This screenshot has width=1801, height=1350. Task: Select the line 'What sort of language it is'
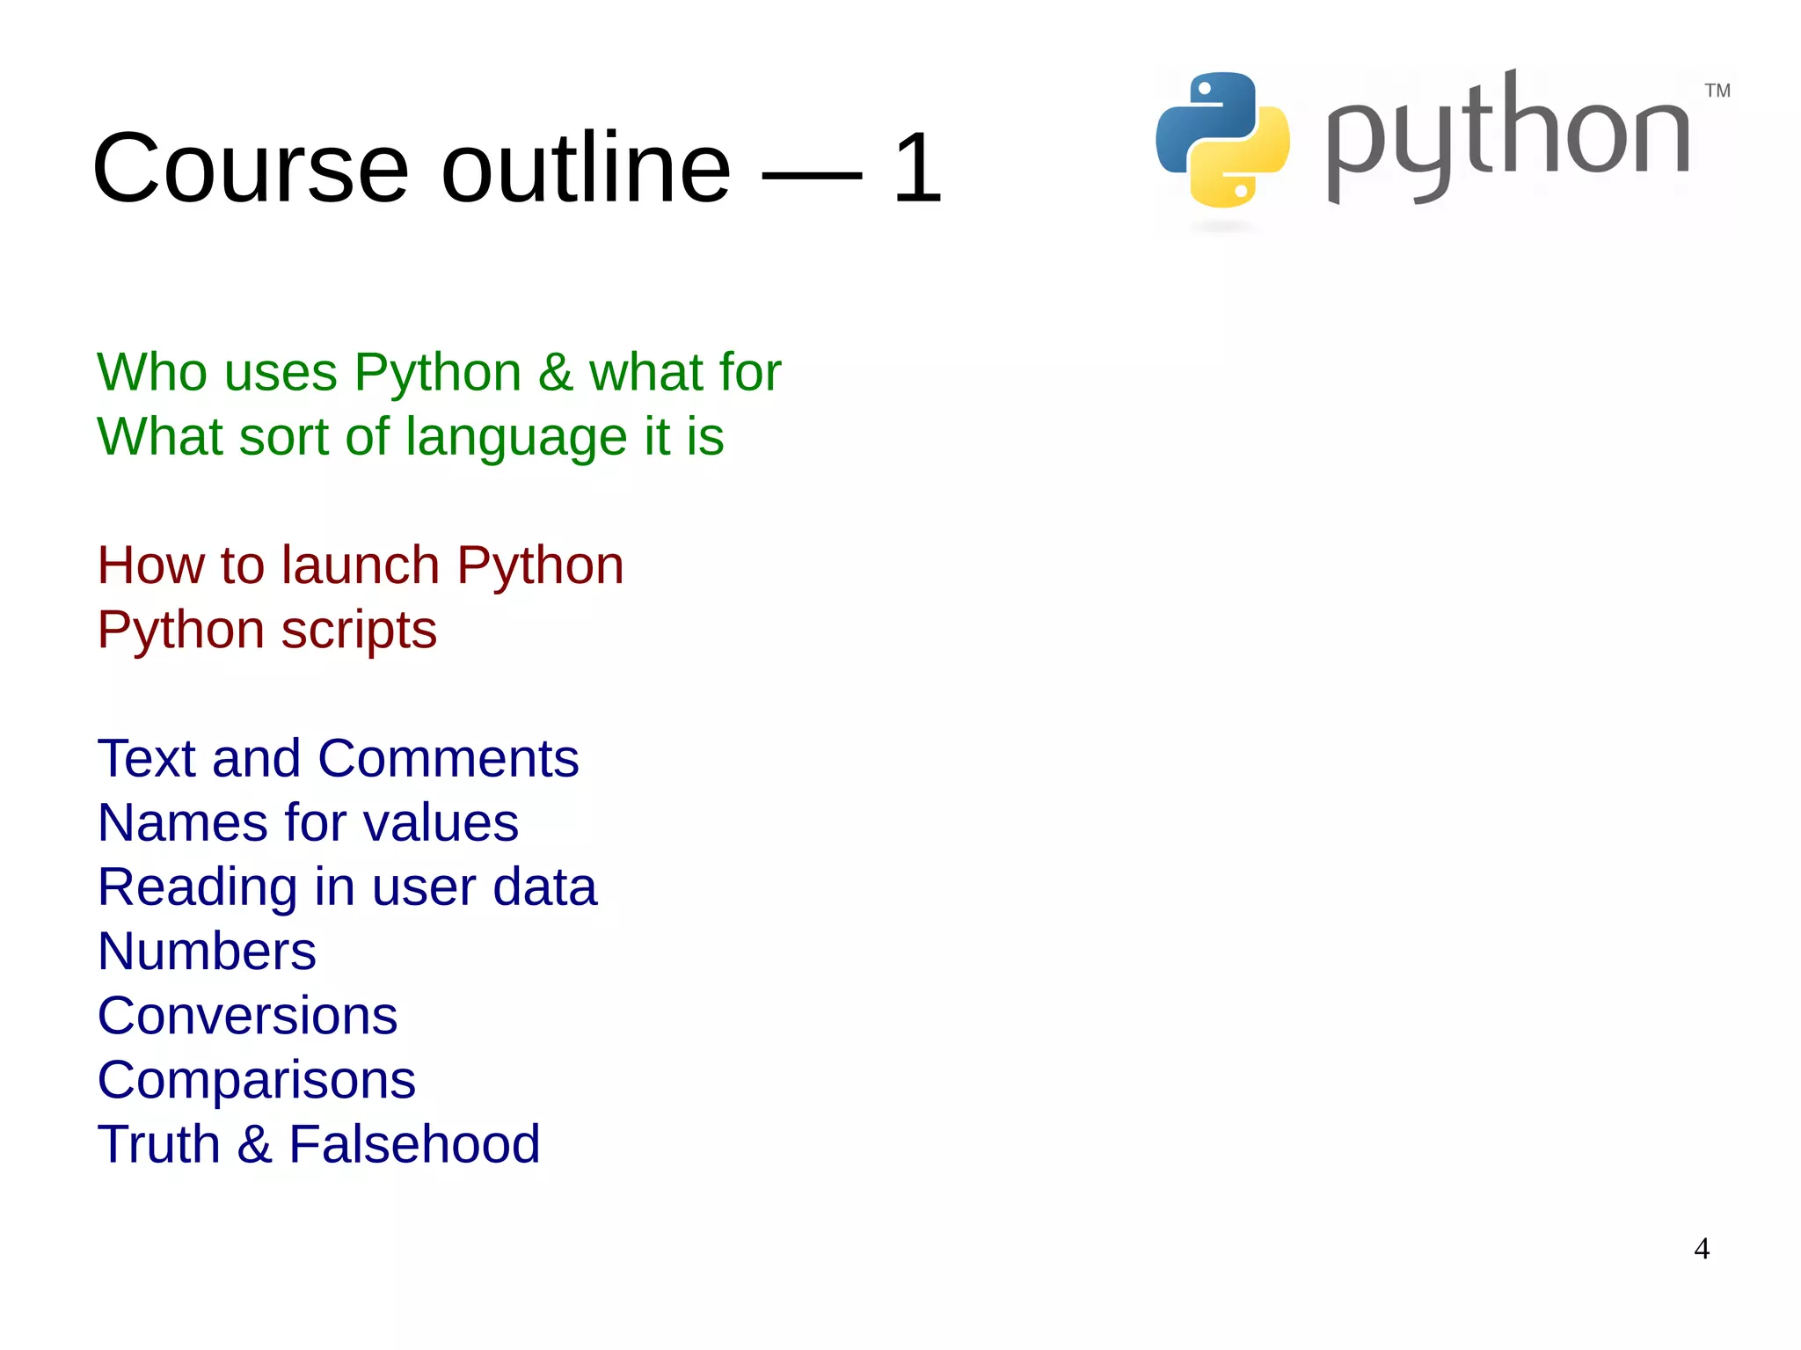411,437
